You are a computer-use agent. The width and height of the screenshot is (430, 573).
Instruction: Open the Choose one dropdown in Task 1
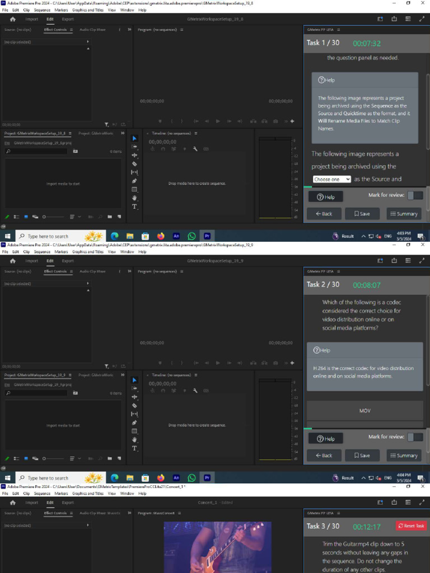point(331,179)
